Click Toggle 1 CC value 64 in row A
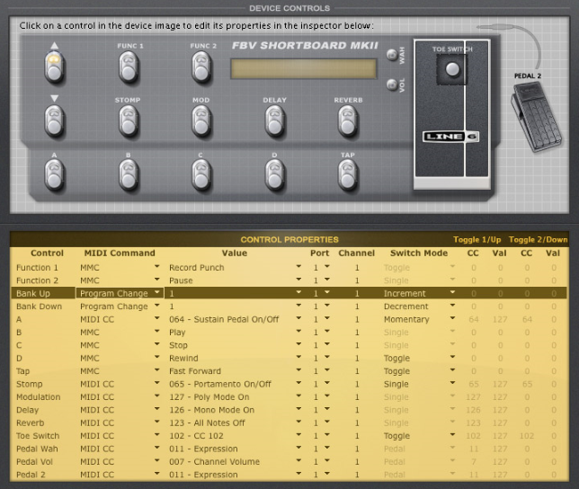 coord(474,319)
